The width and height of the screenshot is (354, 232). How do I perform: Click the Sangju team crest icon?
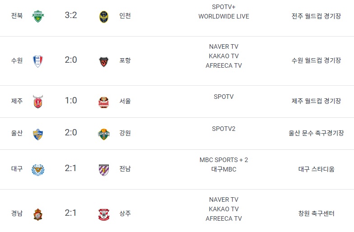click(x=104, y=215)
